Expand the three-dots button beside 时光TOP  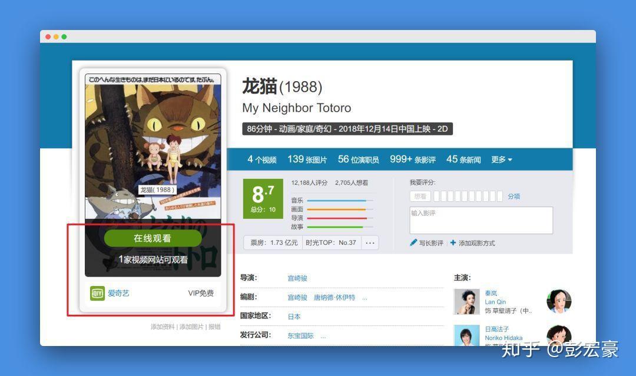click(x=370, y=242)
